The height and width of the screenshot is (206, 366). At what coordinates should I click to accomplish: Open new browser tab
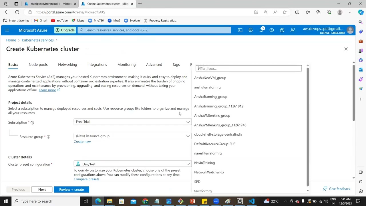pyautogui.click(x=140, y=4)
